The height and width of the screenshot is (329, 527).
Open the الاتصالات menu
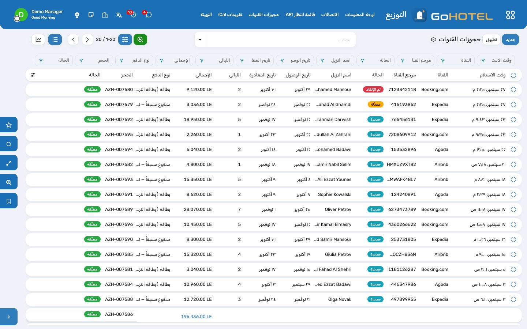pyautogui.click(x=330, y=15)
